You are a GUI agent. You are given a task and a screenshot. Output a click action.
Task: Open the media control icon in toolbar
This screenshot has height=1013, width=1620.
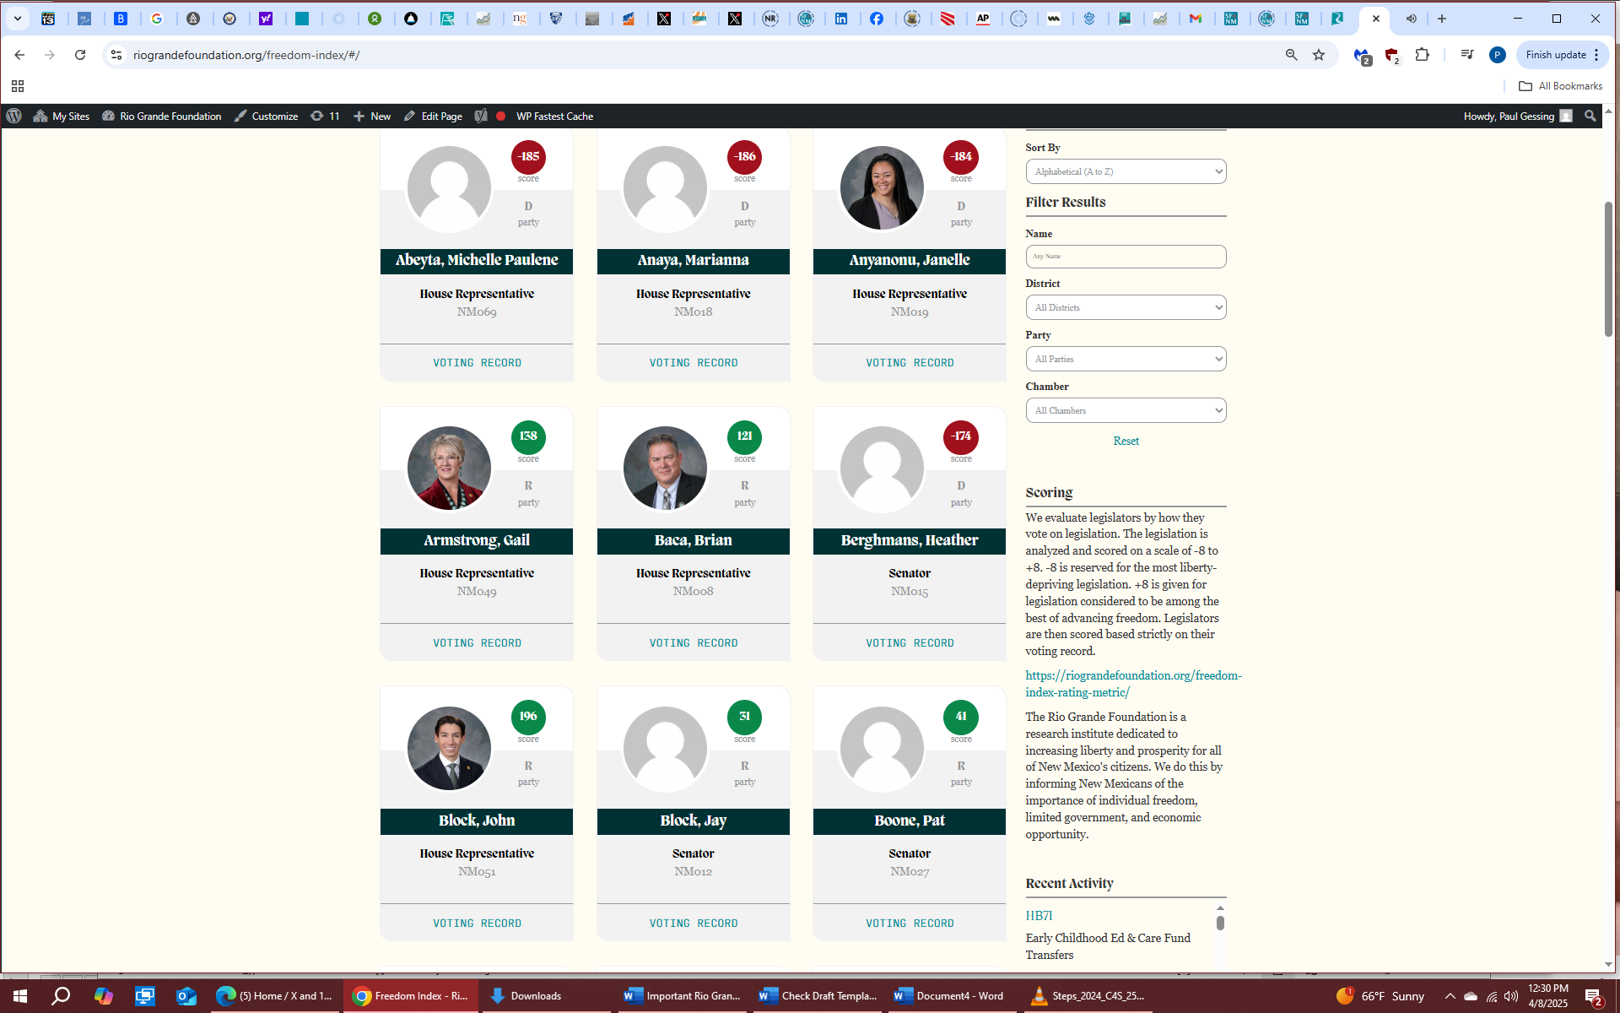click(1467, 55)
